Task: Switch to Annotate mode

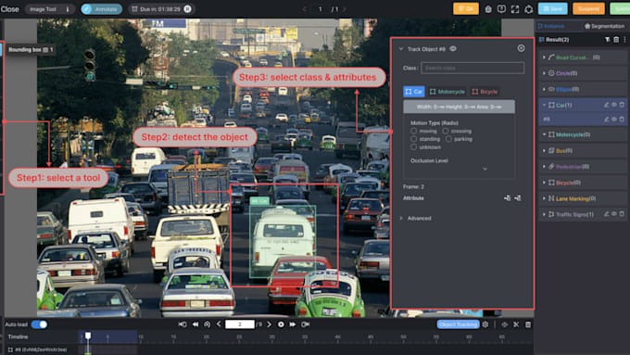Action: coord(102,9)
